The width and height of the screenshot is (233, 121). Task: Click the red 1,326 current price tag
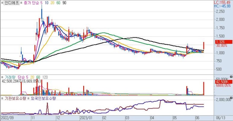click(224, 42)
